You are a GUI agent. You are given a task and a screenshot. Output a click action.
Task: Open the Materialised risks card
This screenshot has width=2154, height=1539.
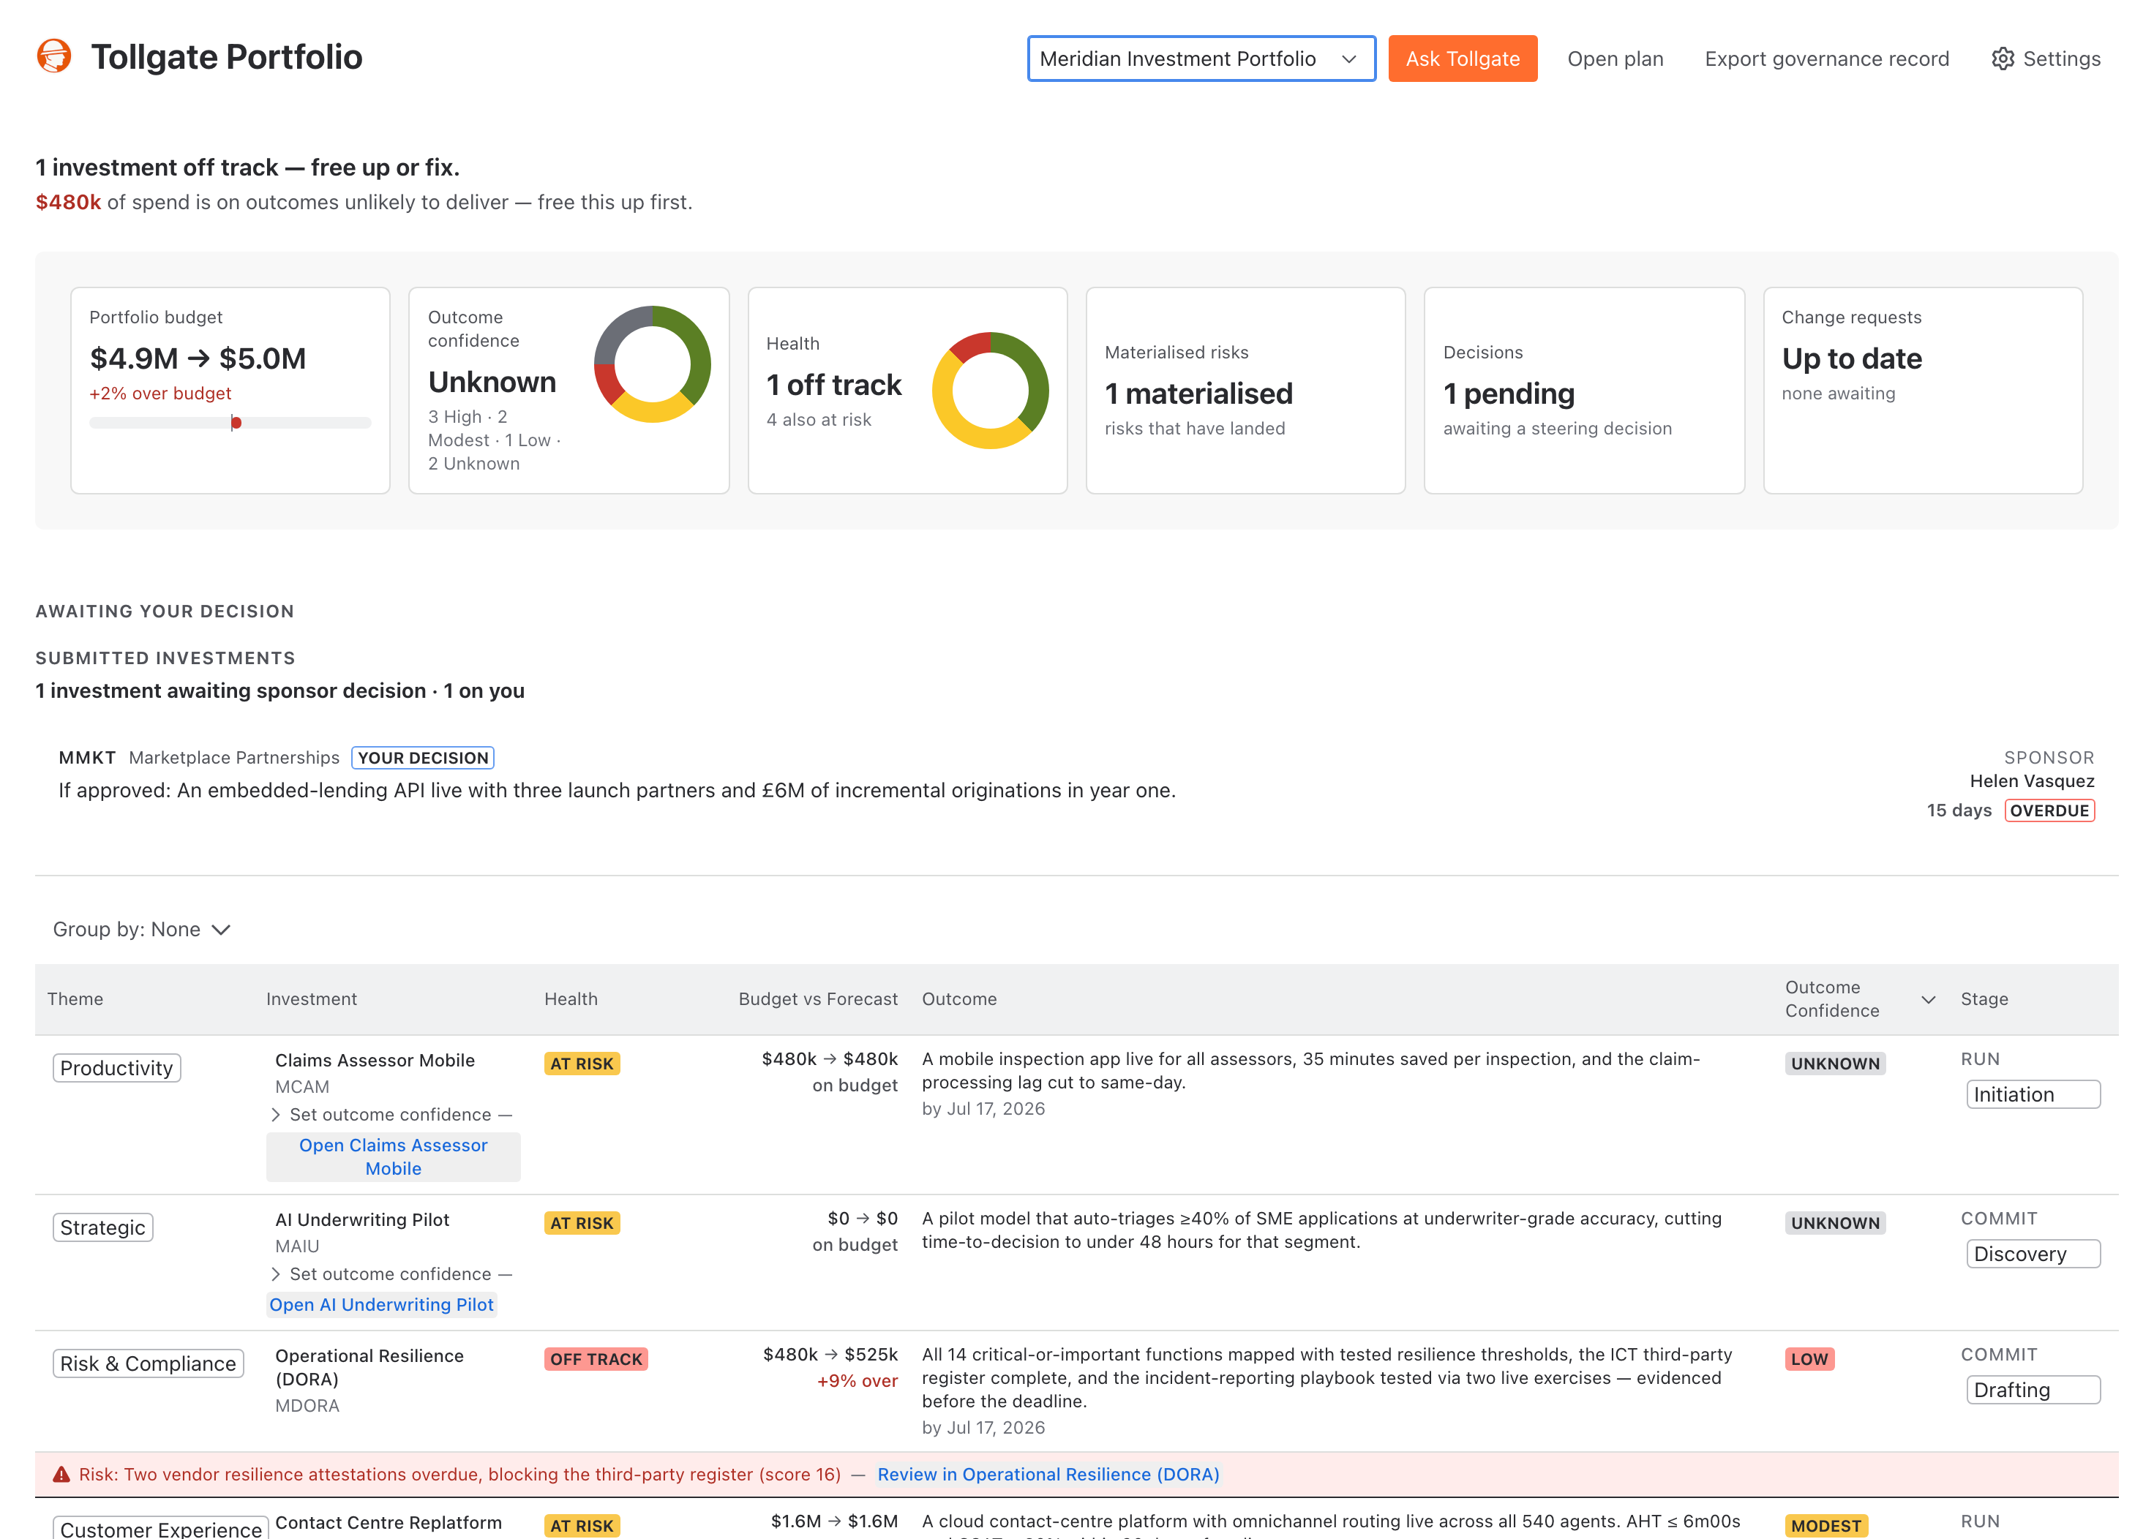pyautogui.click(x=1245, y=391)
